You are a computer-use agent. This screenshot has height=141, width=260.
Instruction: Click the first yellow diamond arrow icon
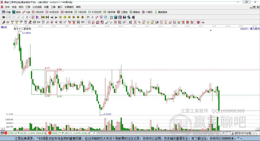[x=60, y=17]
